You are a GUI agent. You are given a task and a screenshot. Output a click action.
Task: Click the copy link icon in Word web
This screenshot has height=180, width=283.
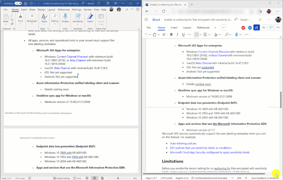pos(264,28)
